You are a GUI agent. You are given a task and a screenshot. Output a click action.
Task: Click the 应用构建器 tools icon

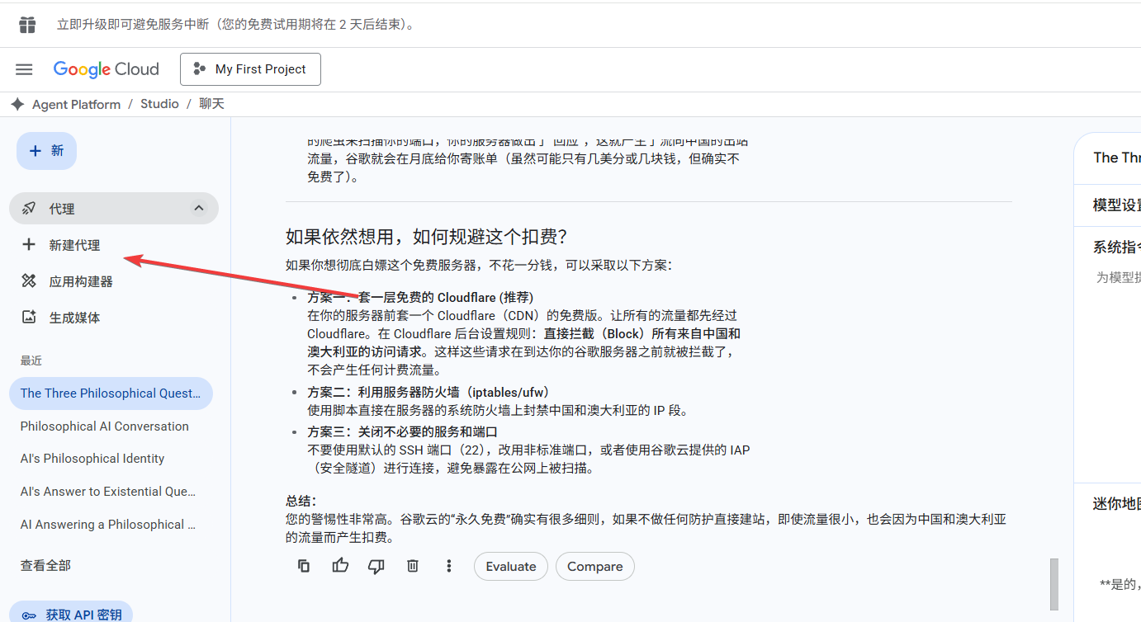point(29,281)
